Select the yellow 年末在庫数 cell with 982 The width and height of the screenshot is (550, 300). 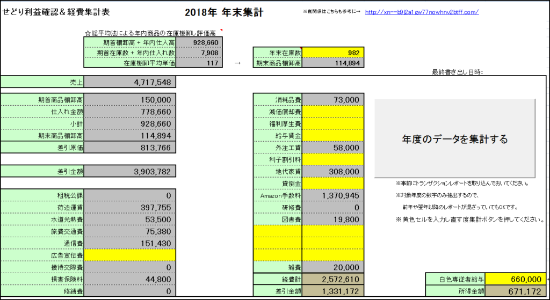pos(333,53)
